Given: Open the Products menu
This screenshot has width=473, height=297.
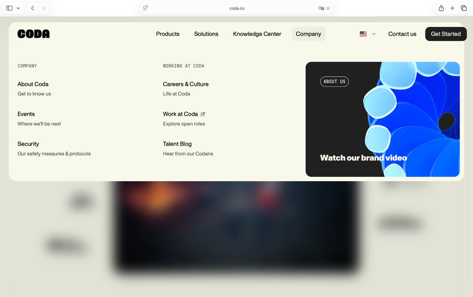Looking at the screenshot, I should tap(168, 34).
